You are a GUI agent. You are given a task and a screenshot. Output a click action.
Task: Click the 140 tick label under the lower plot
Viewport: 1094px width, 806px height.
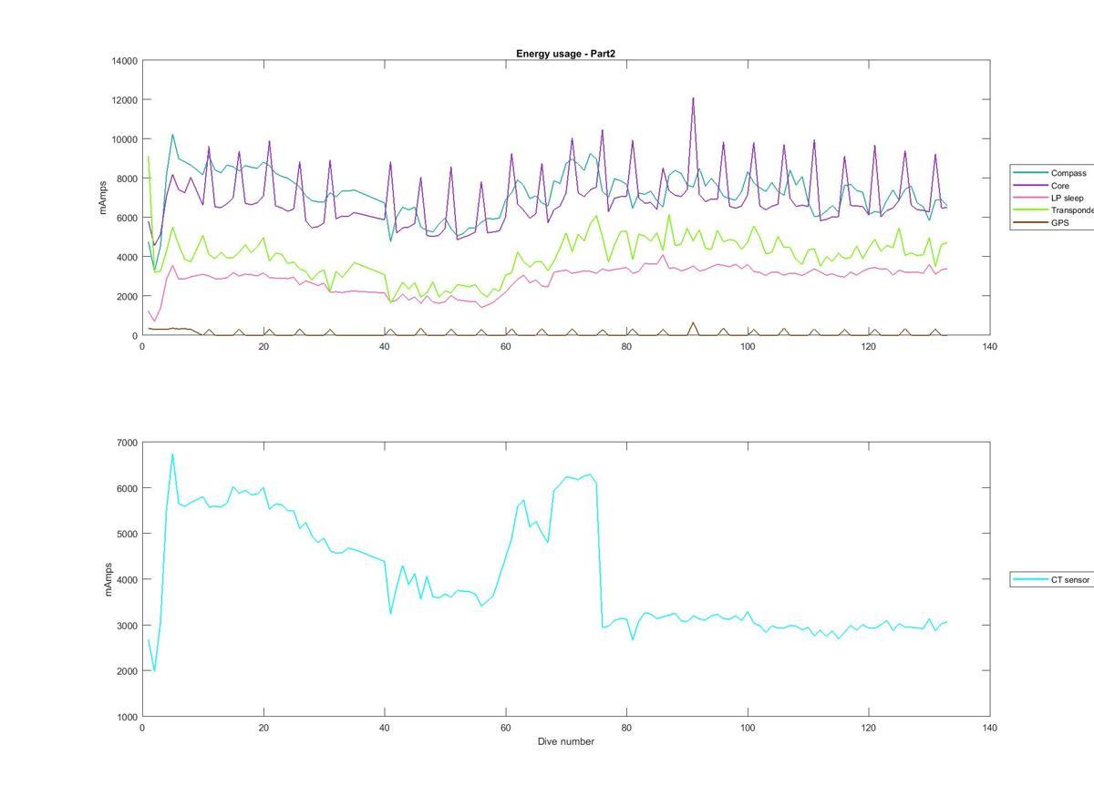tap(990, 728)
